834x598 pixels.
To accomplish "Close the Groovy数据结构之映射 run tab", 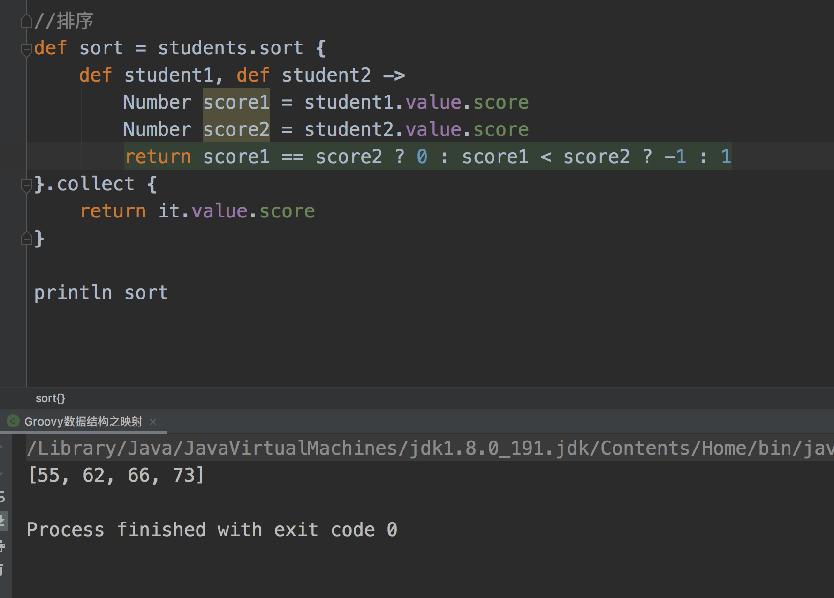I will pyautogui.click(x=153, y=422).
